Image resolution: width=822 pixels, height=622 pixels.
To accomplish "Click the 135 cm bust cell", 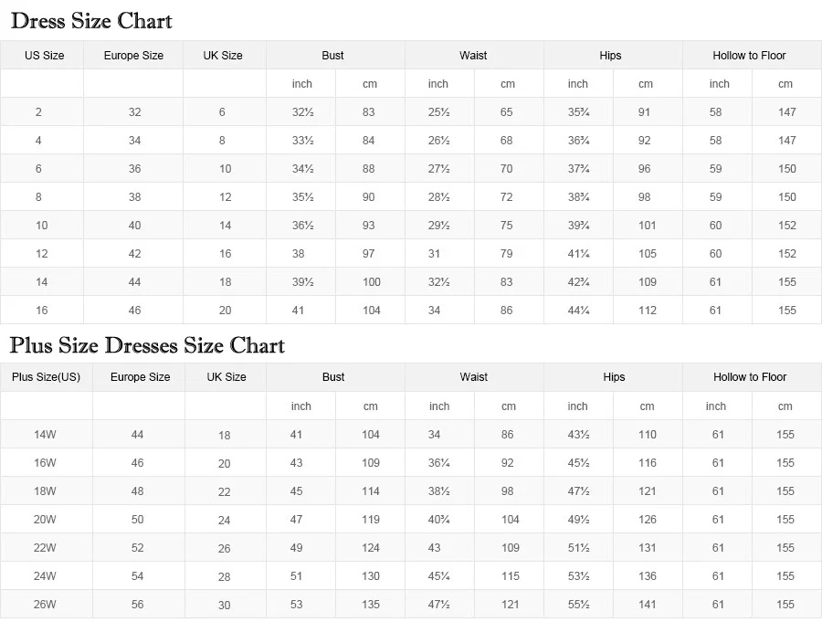I will pyautogui.click(x=371, y=605).
